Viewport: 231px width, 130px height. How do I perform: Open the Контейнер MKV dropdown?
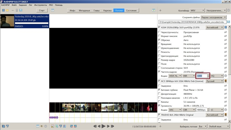tap(196, 10)
